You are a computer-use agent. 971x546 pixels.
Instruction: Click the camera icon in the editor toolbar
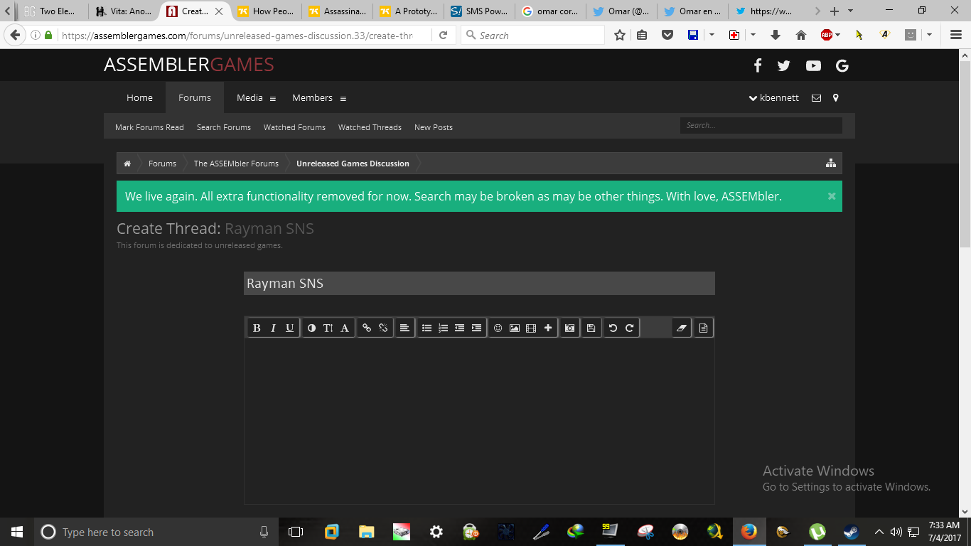coord(569,328)
